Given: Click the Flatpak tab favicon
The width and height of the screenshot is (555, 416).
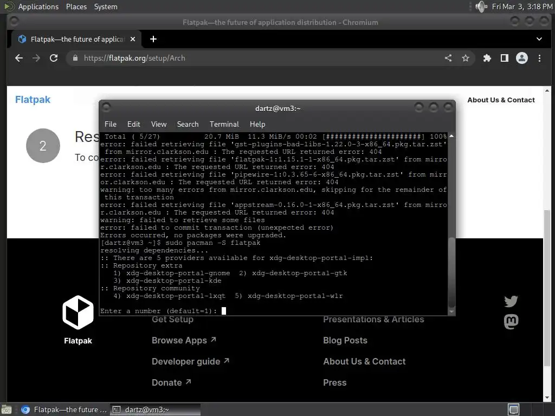Looking at the screenshot, I should pos(22,39).
